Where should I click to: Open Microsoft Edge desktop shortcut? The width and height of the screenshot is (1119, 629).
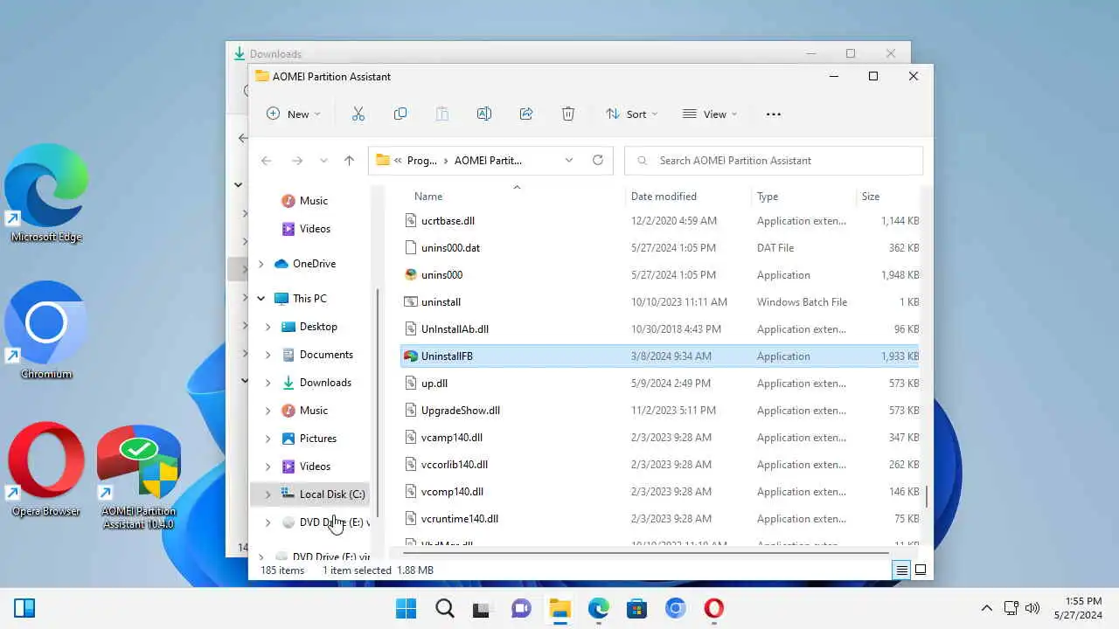[46, 193]
